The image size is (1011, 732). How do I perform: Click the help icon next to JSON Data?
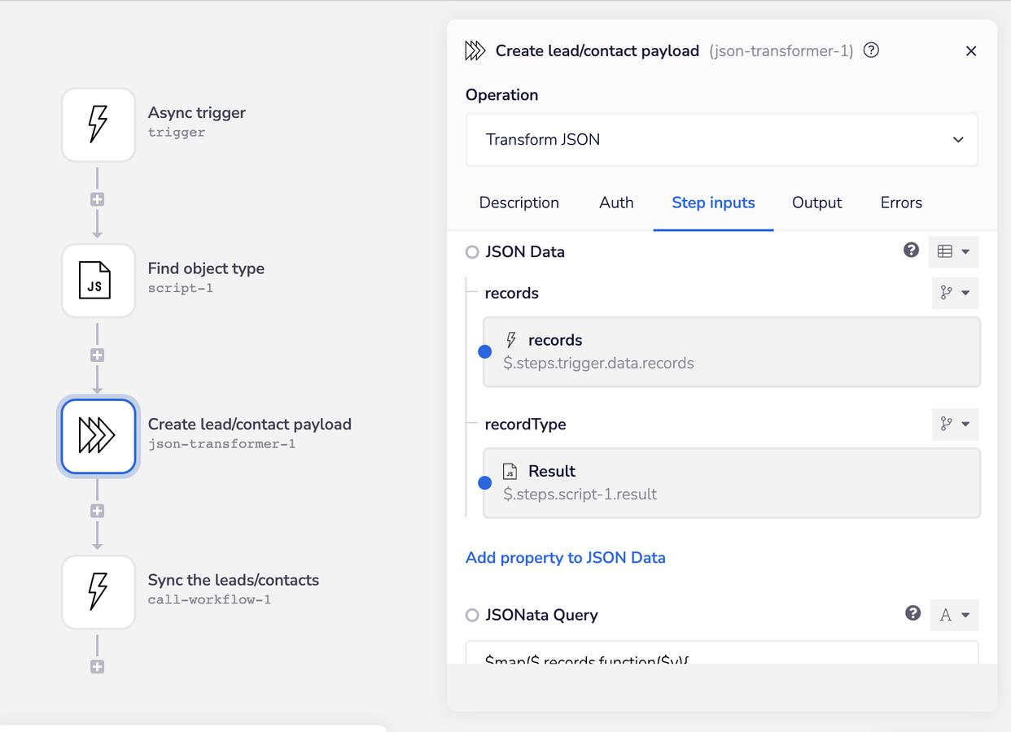(912, 251)
